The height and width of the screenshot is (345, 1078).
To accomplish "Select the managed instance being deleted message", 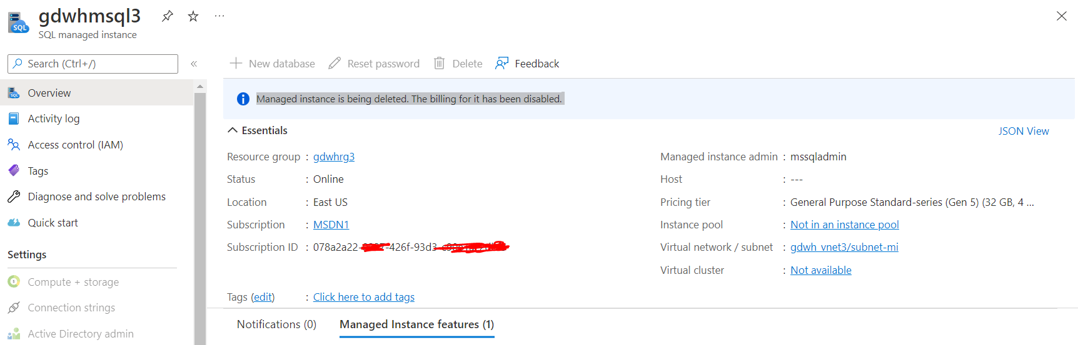I will tap(410, 99).
